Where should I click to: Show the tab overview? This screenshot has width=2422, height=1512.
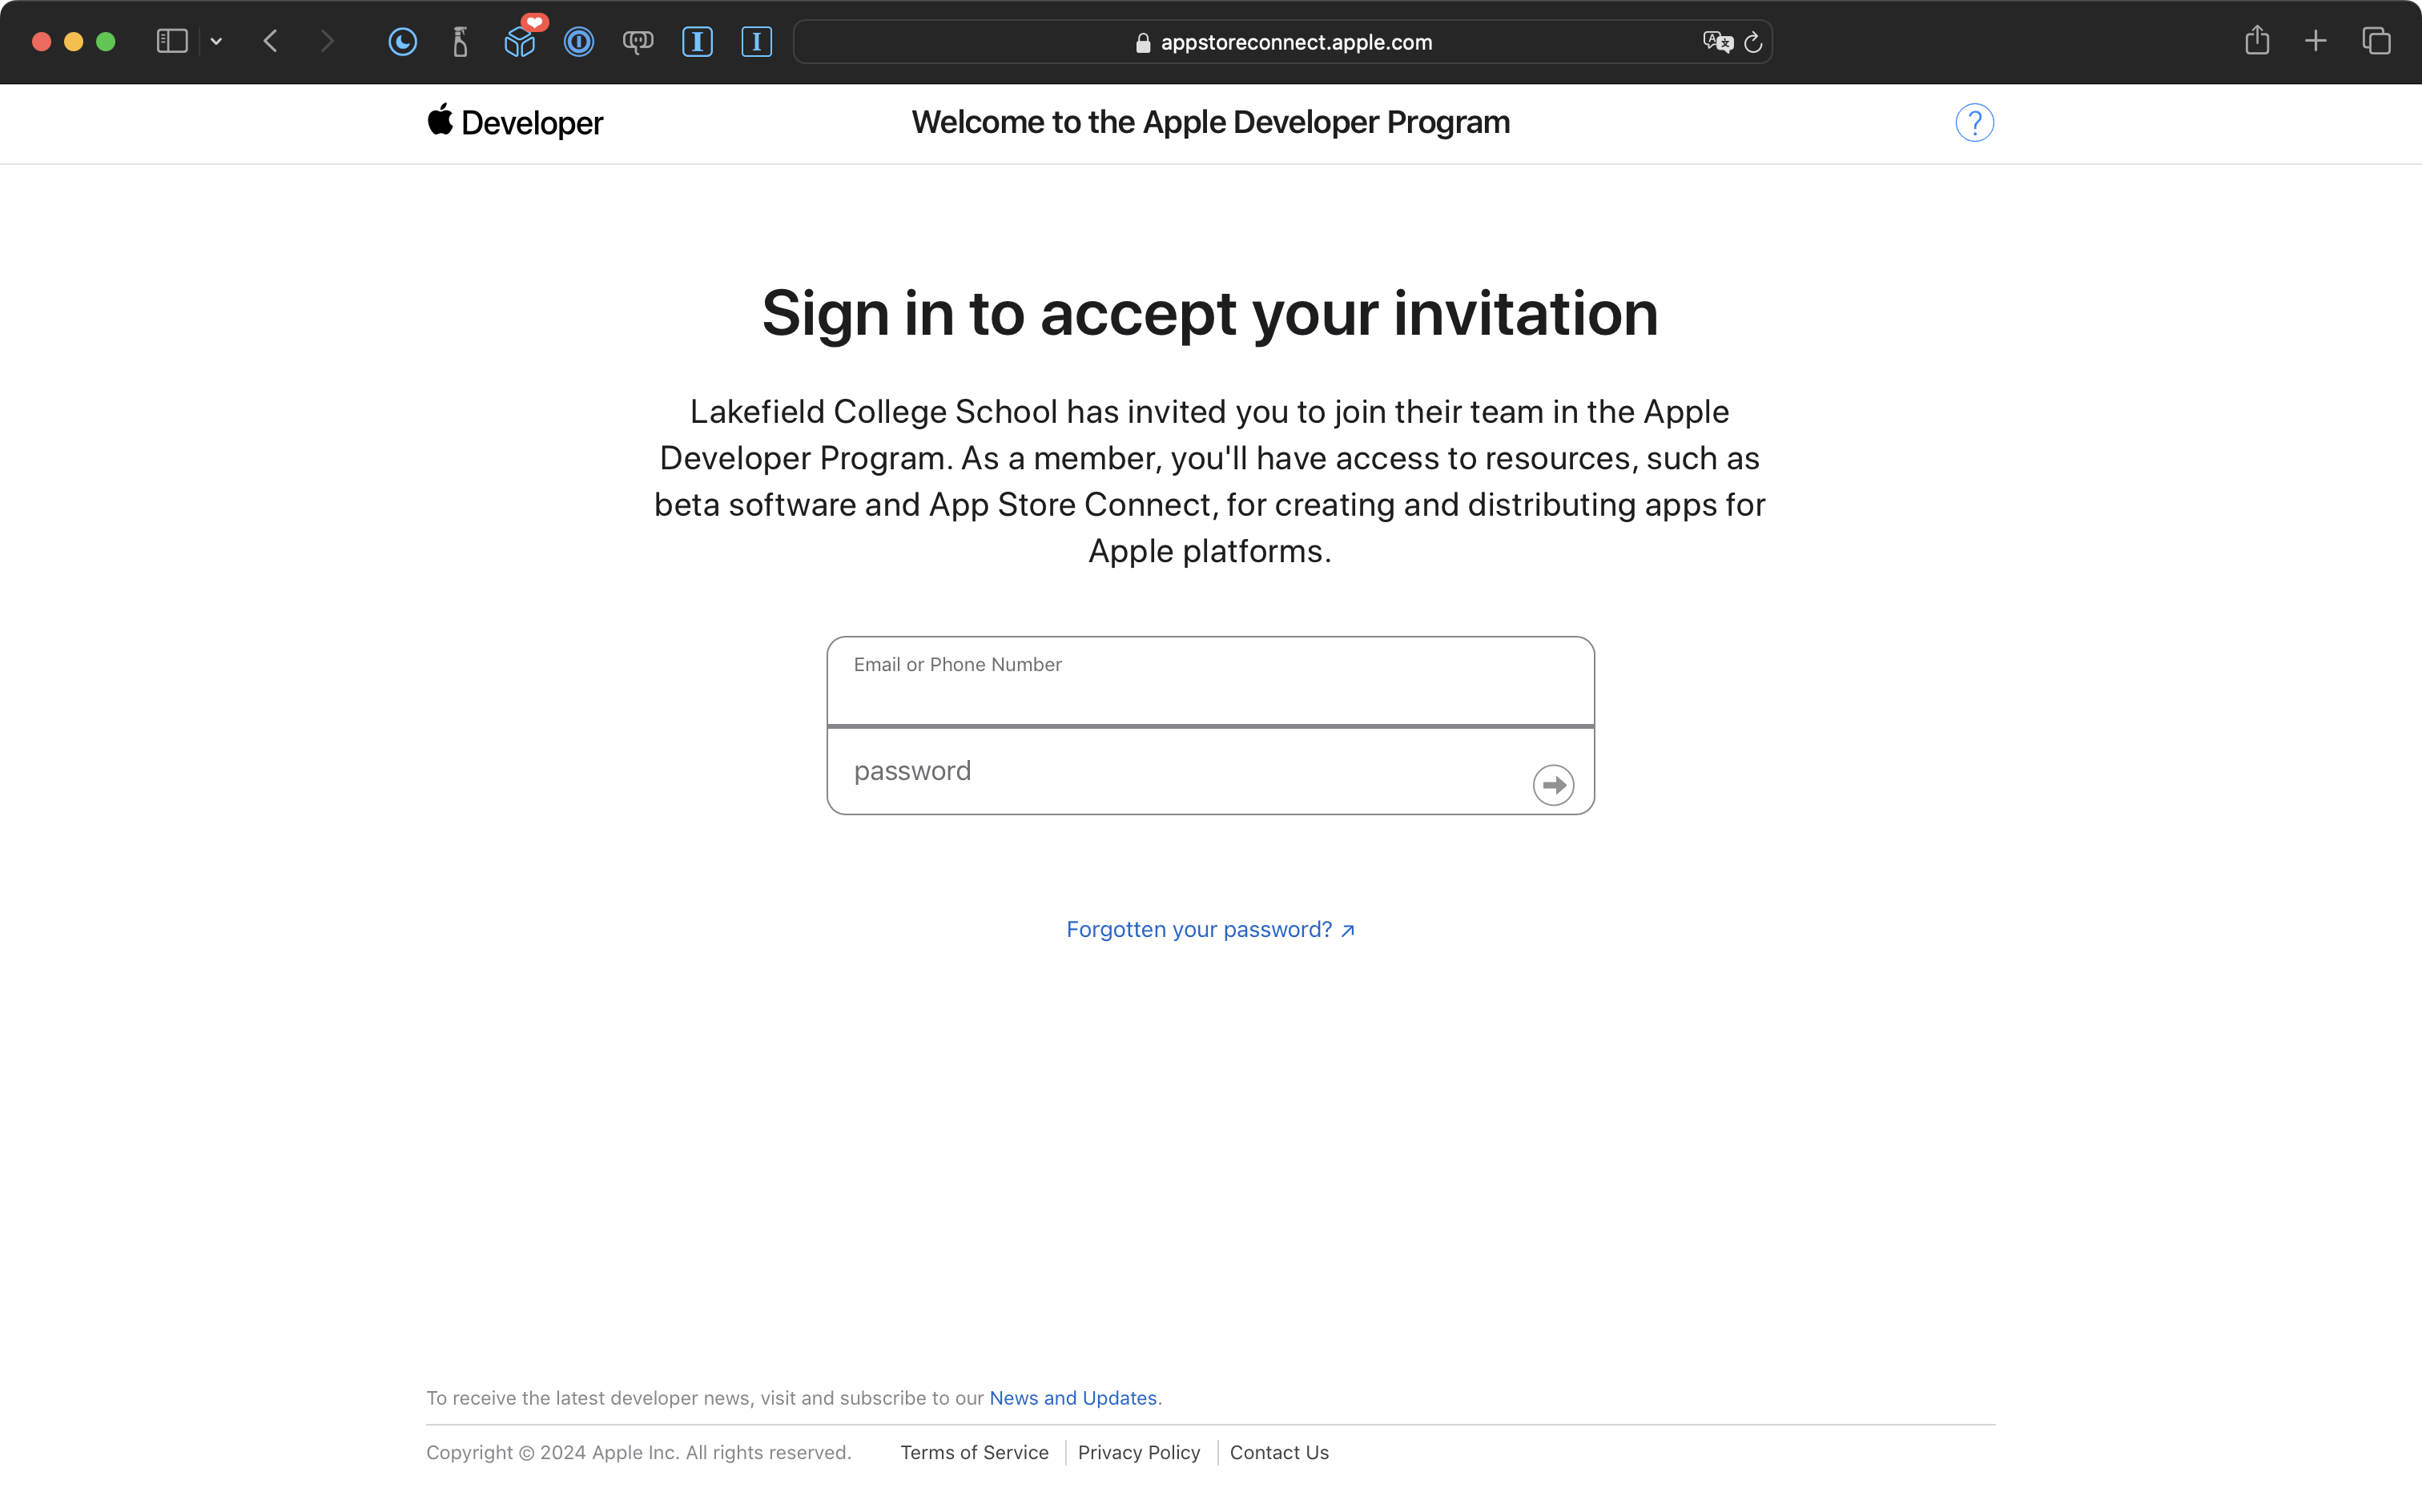pyautogui.click(x=2376, y=41)
